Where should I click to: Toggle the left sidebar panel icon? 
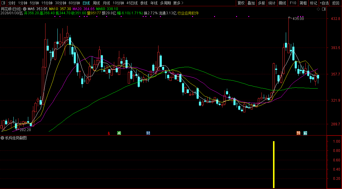pyautogui.click(x=3, y=3)
